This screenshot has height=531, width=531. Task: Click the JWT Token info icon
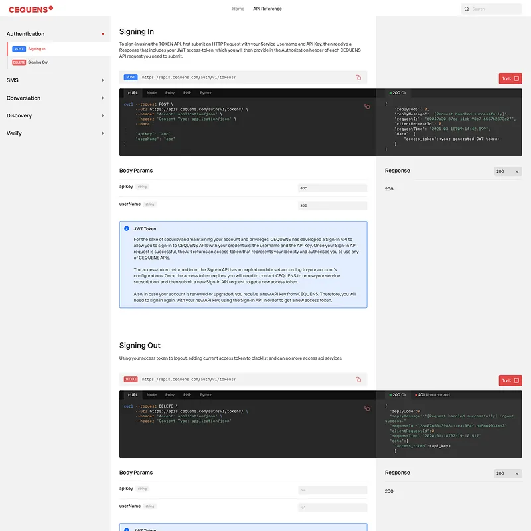[x=127, y=228]
